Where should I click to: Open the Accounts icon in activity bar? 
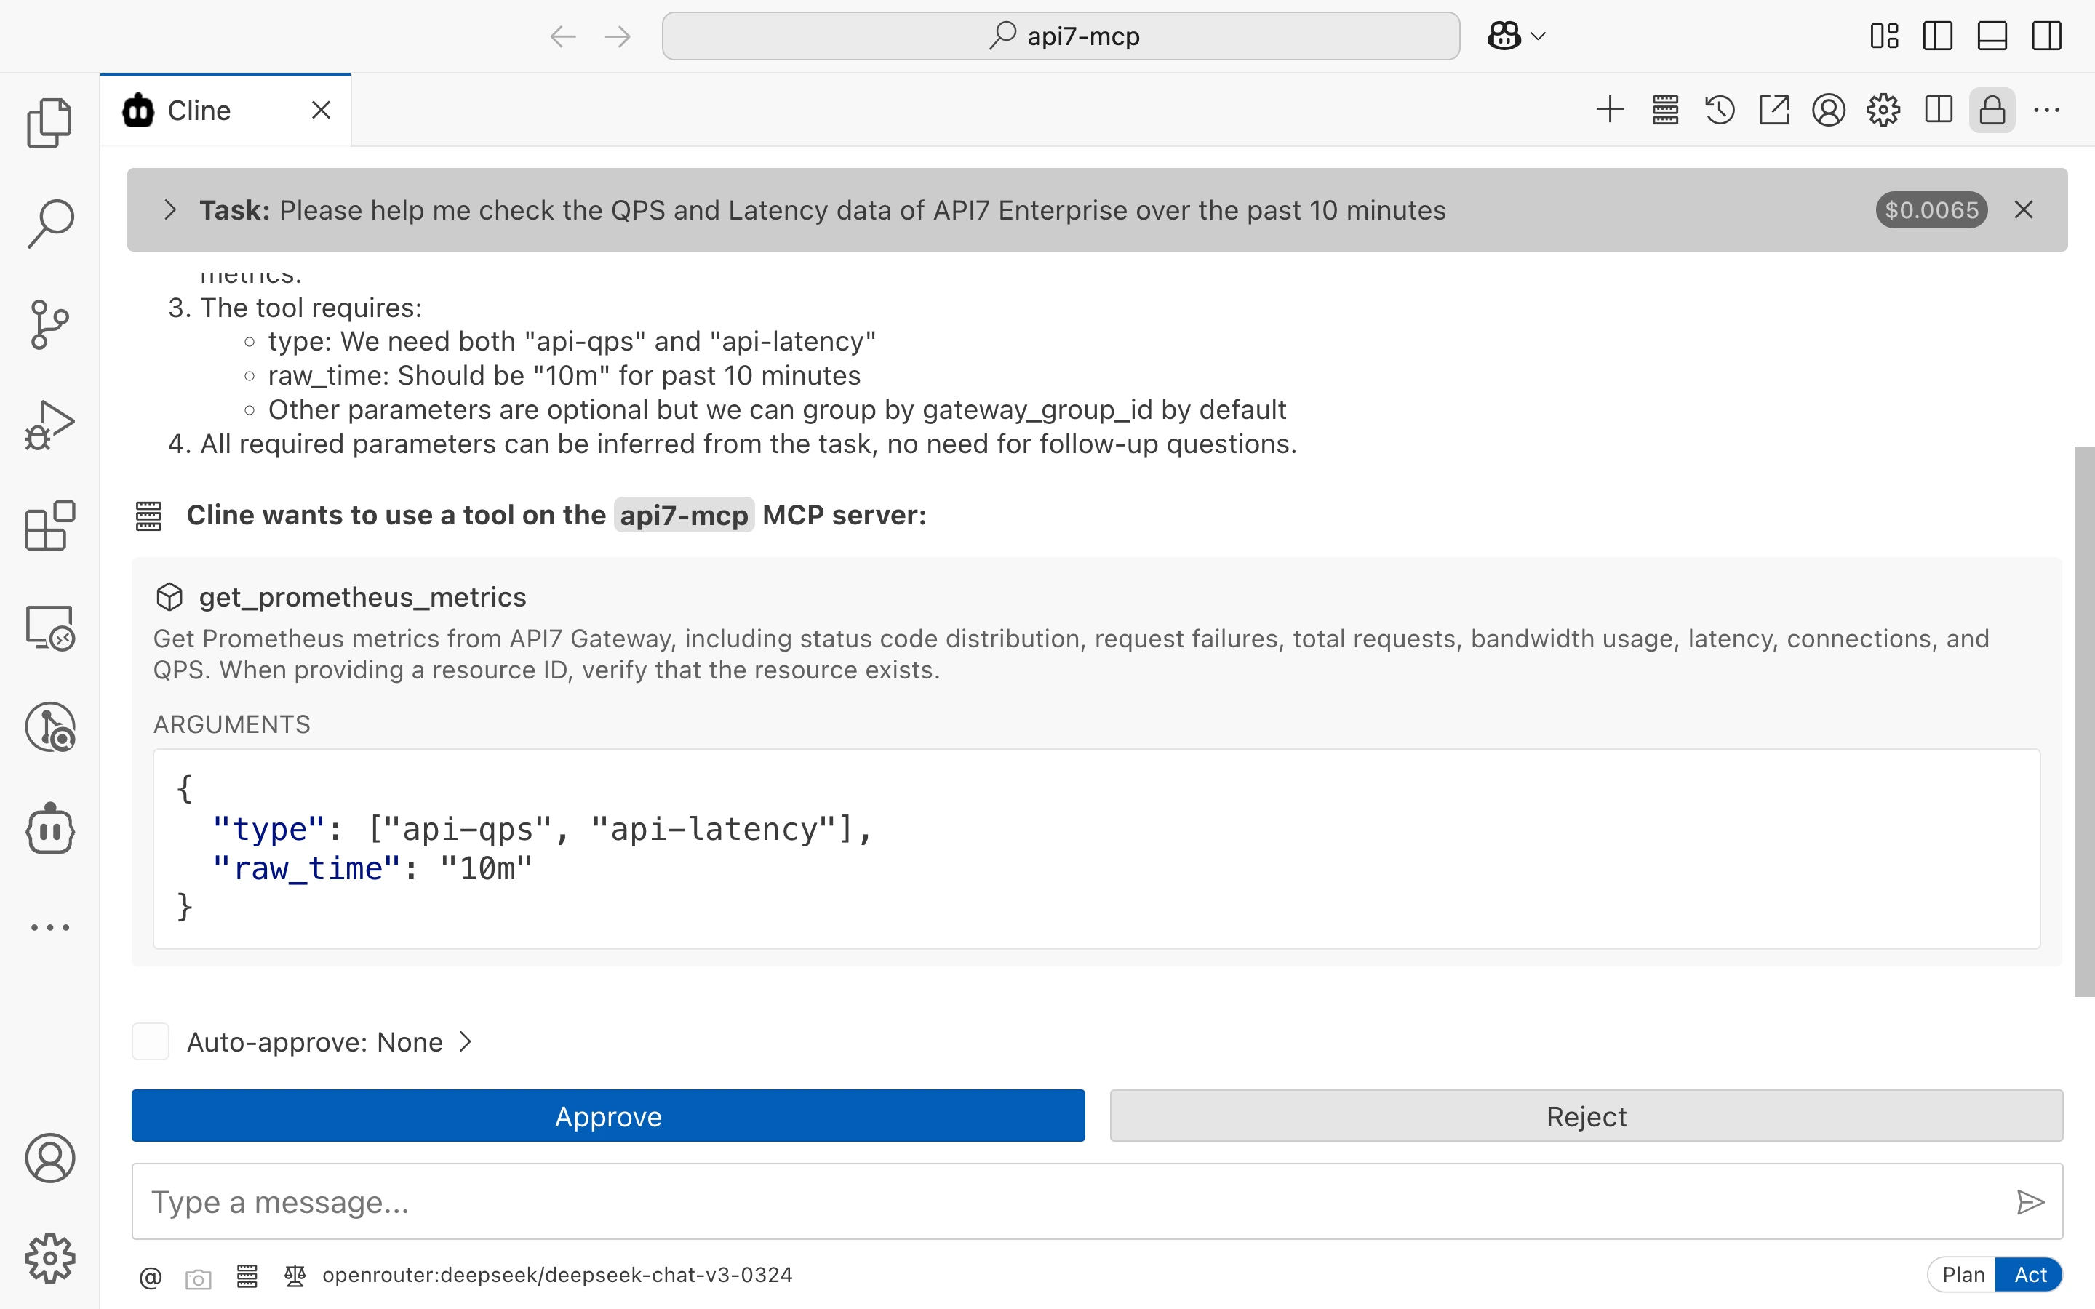click(50, 1158)
